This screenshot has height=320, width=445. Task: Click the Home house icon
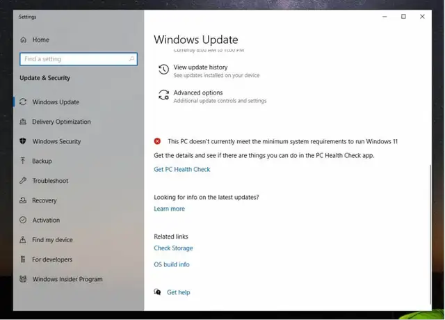(x=23, y=40)
